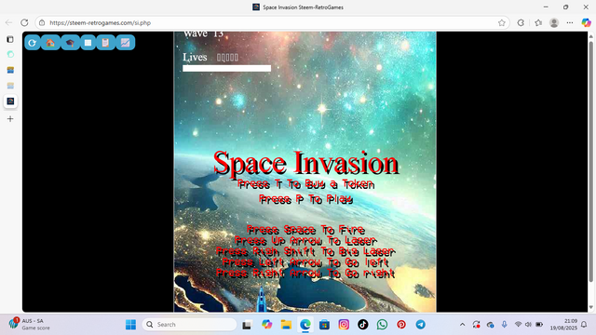
Task: Open Pinterest from taskbar
Action: pos(401,325)
